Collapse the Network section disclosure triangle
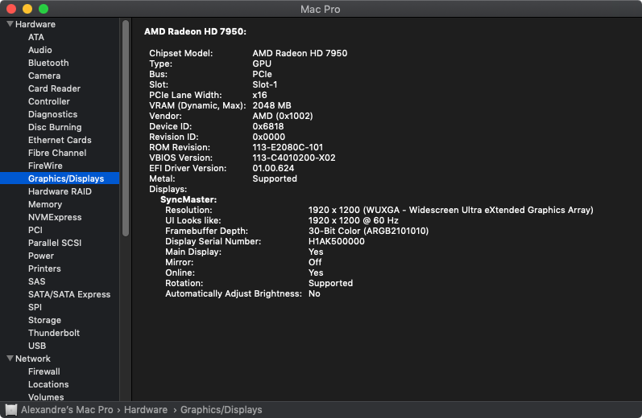The width and height of the screenshot is (642, 418). (10, 359)
